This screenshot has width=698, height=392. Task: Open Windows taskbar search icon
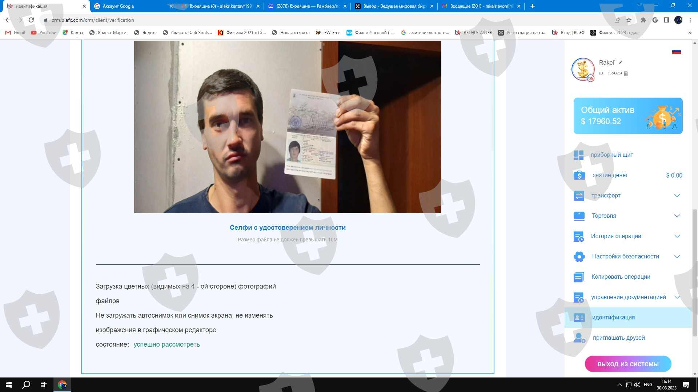coord(26,385)
